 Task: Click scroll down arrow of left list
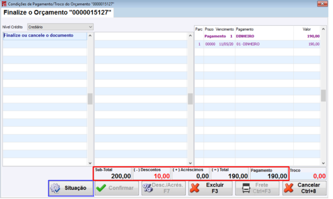coord(90,163)
